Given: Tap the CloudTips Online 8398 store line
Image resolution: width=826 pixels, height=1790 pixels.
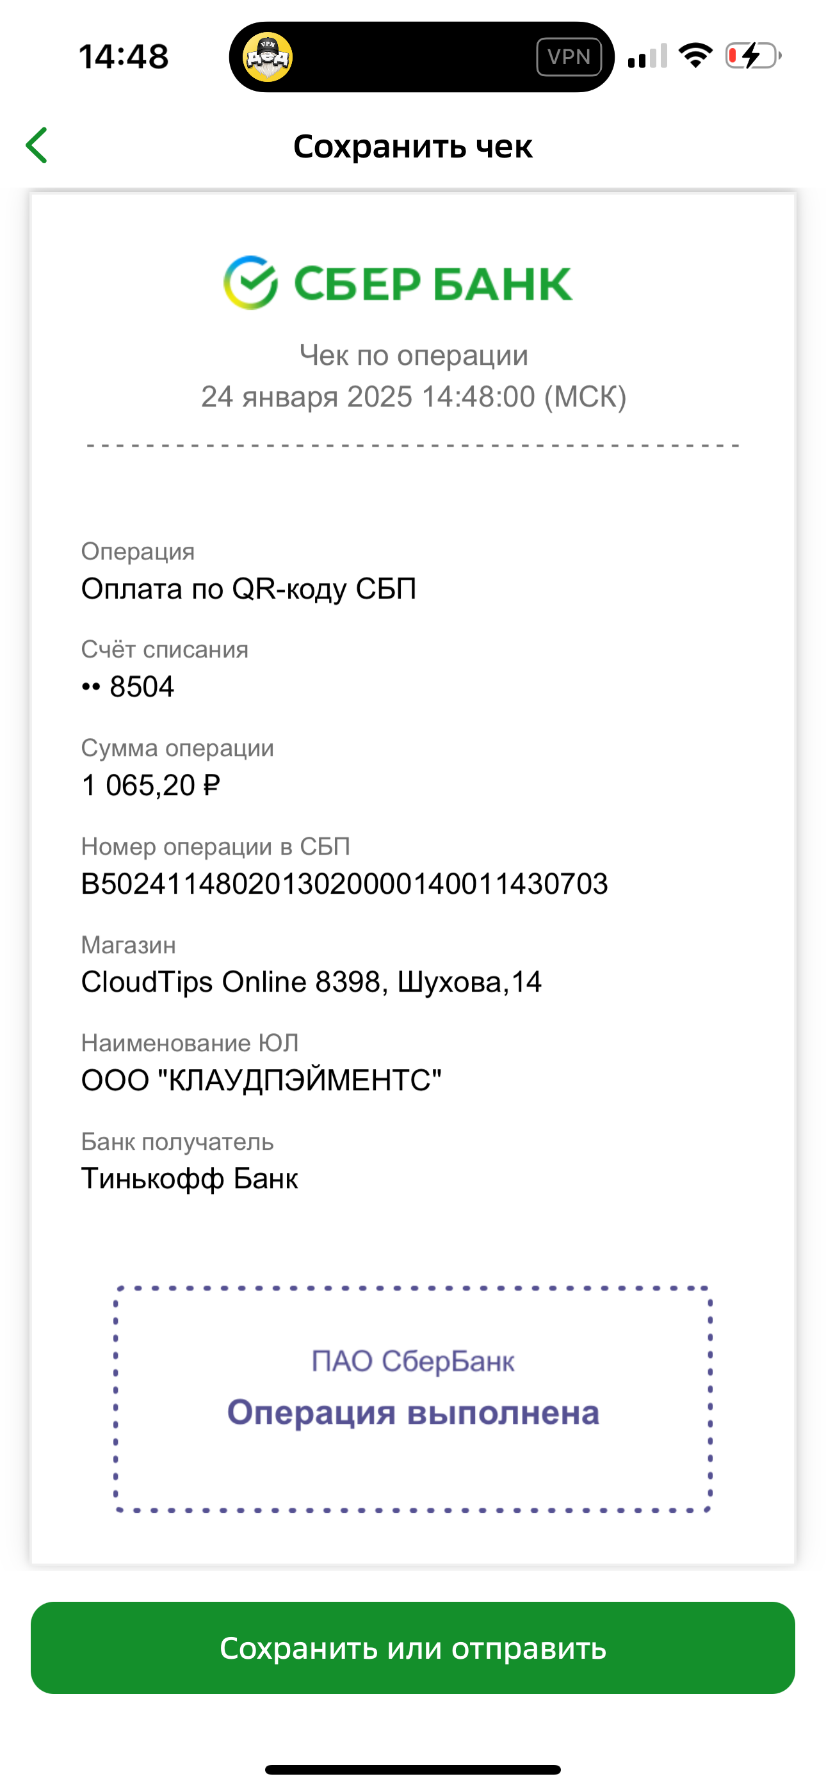Looking at the screenshot, I should [x=311, y=983].
